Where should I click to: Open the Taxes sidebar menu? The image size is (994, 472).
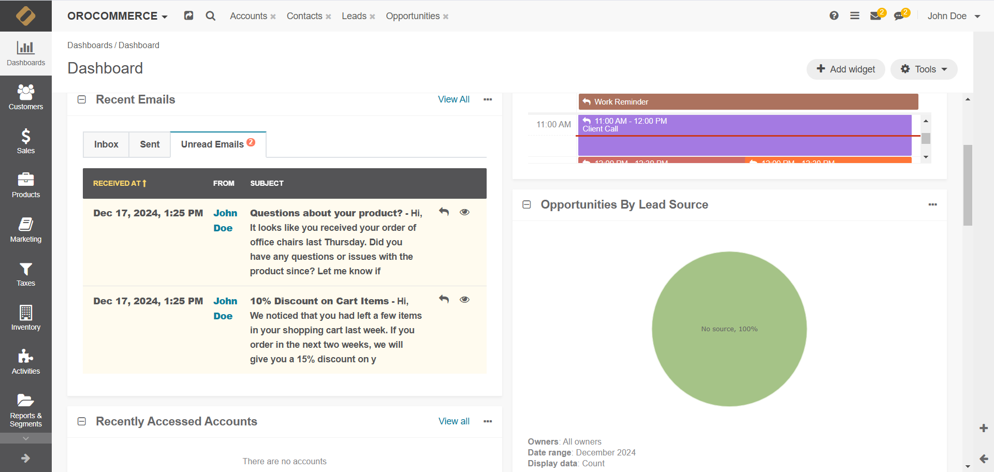pos(26,274)
